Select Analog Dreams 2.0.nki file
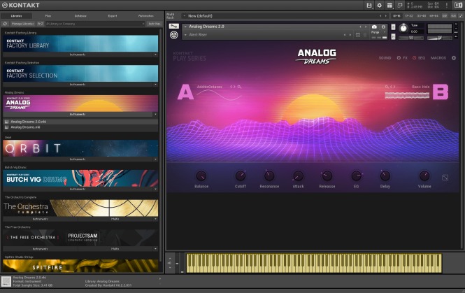Viewport: 465px width, 293px height. pyautogui.click(x=28, y=121)
